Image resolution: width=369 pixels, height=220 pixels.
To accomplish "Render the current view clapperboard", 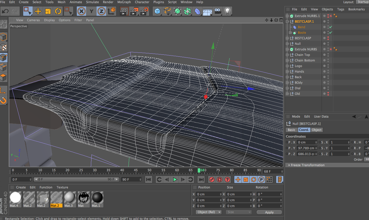I will click(x=124, y=11).
